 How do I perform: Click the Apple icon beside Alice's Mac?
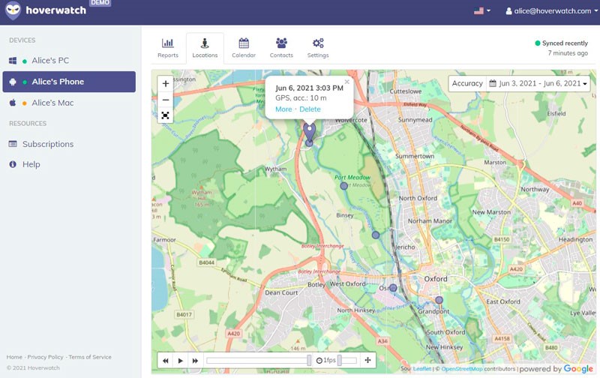(x=13, y=103)
